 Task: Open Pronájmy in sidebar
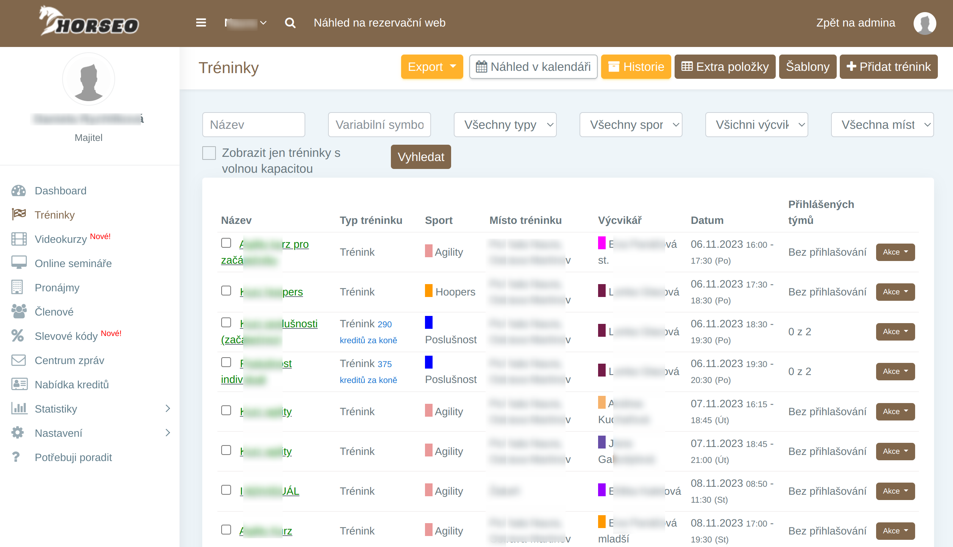point(57,288)
